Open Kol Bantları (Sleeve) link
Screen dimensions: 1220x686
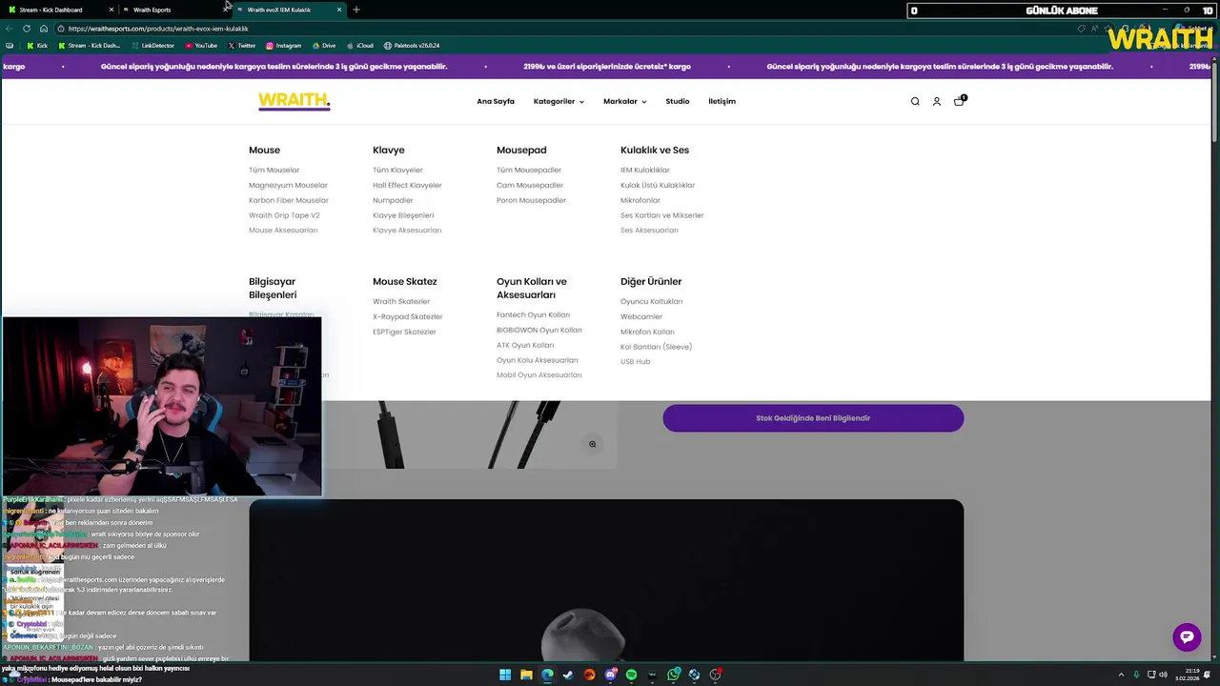pos(656,347)
